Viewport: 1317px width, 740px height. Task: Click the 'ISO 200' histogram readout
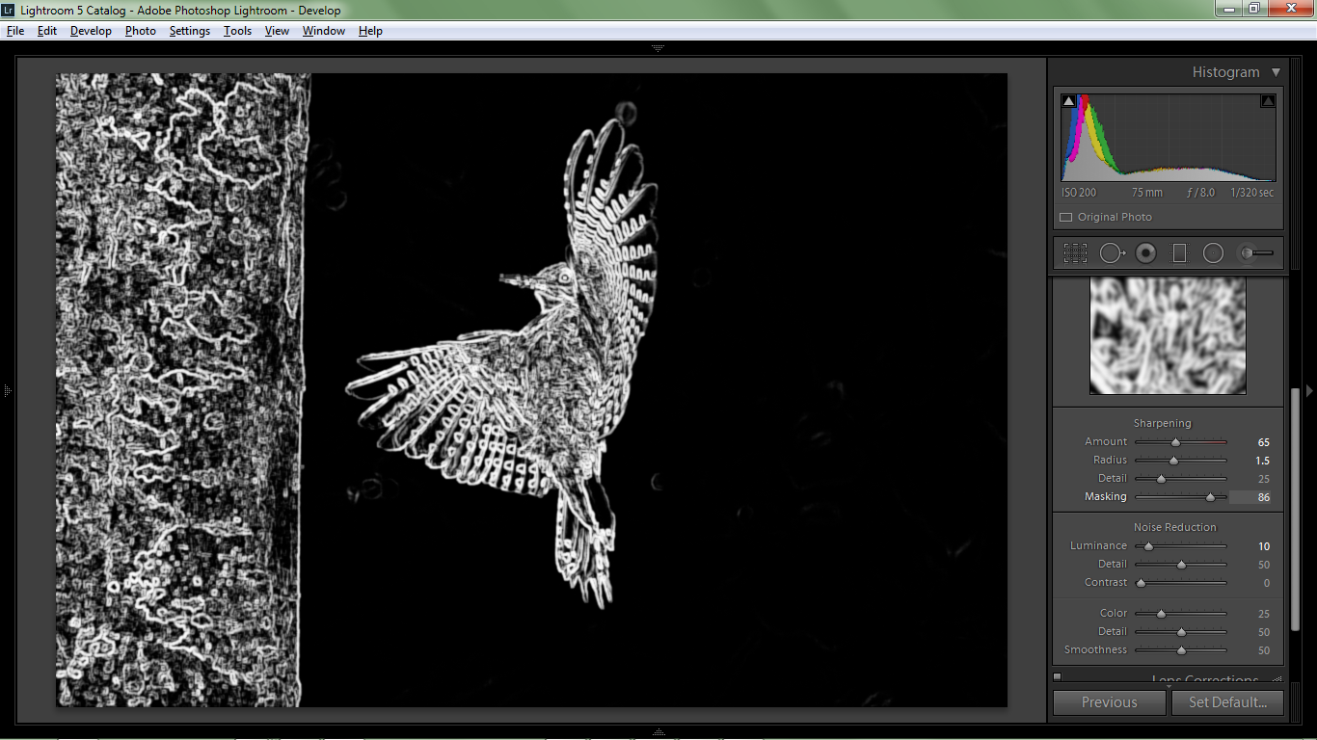(x=1079, y=193)
